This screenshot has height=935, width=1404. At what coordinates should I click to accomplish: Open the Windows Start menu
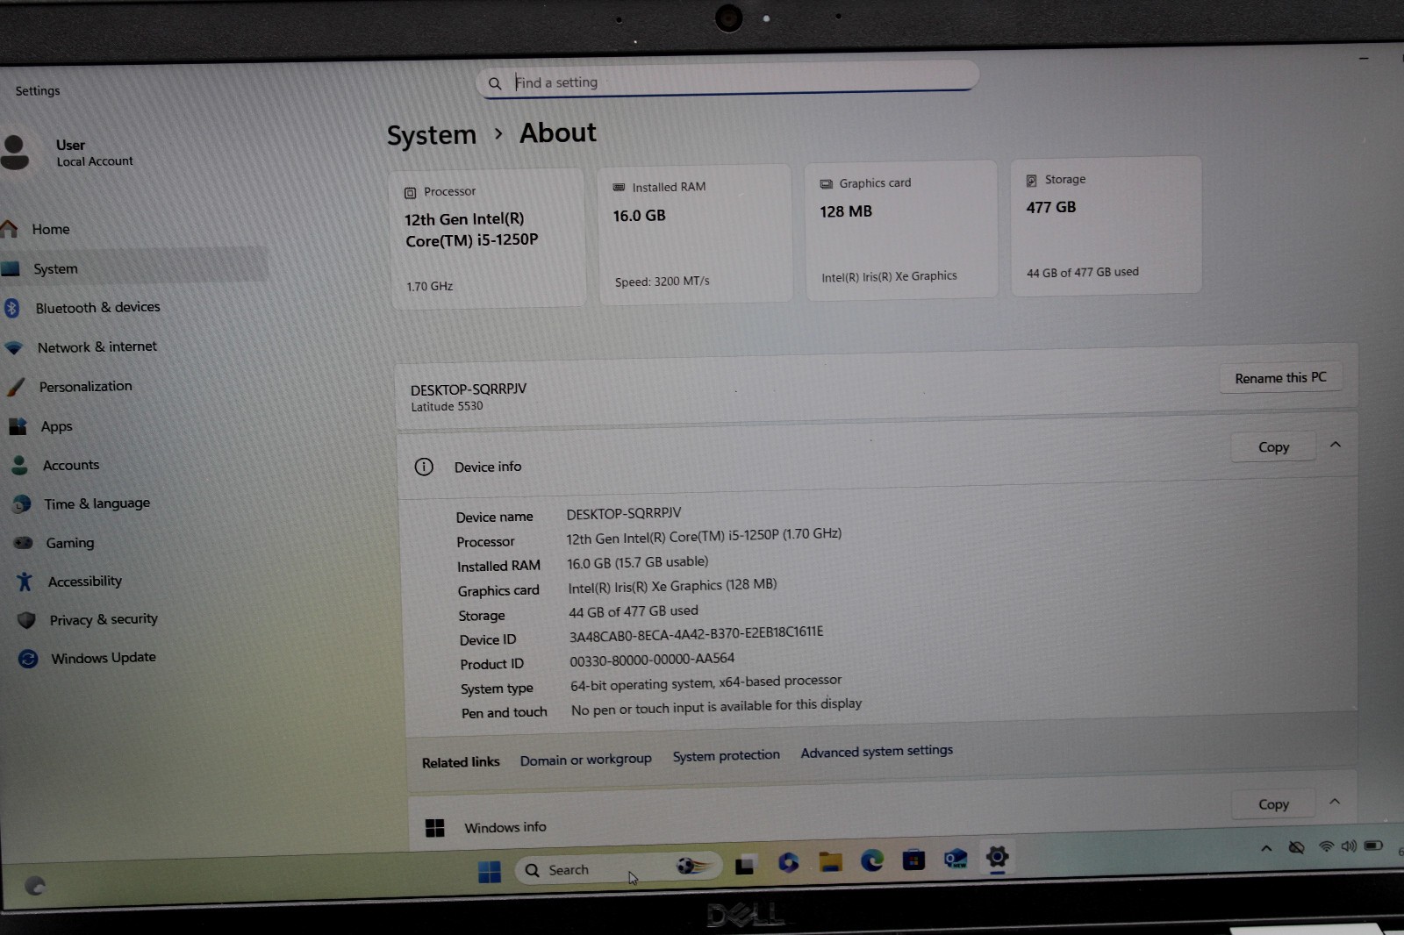[x=490, y=871]
